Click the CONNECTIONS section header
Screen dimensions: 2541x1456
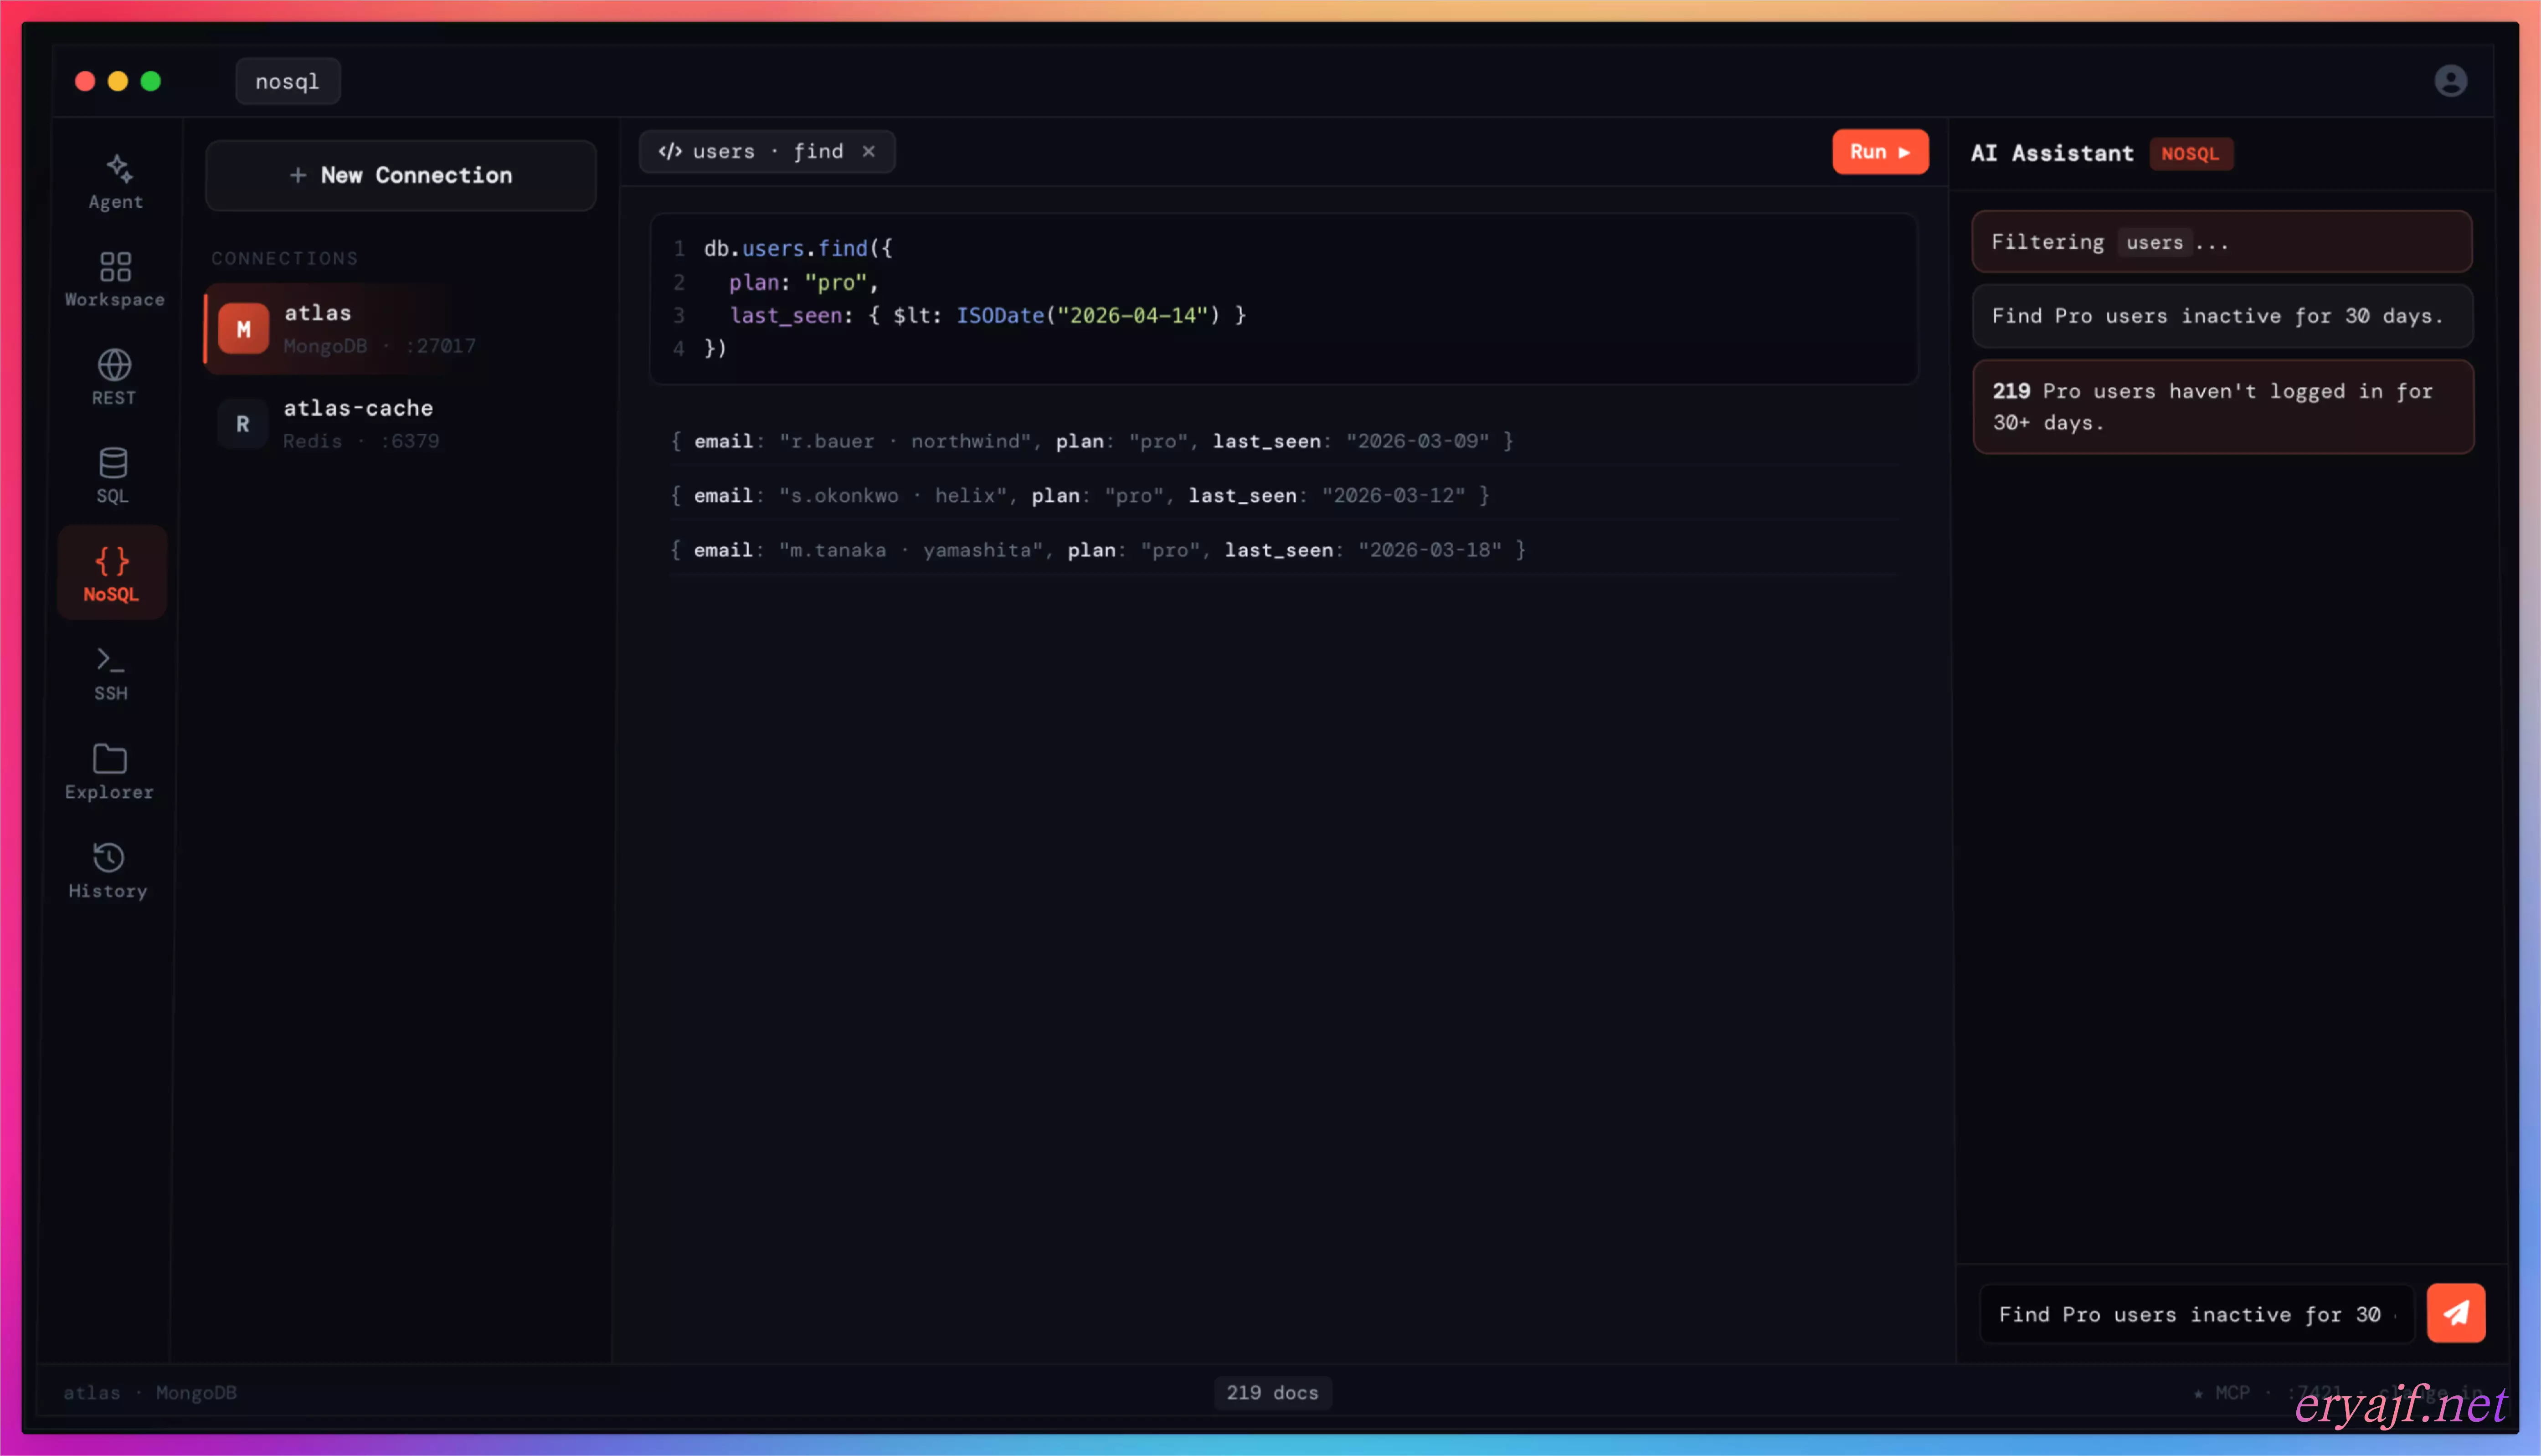[284, 259]
